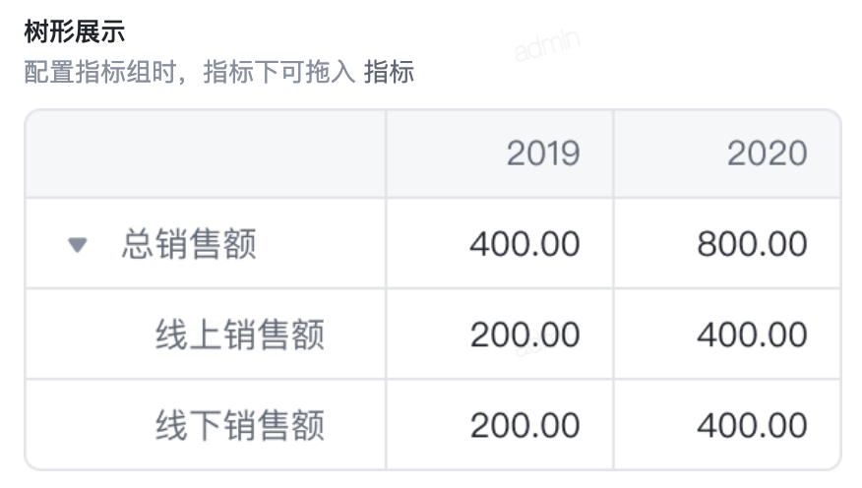Click the empty top-left header cell
862x488 pixels.
coord(206,153)
